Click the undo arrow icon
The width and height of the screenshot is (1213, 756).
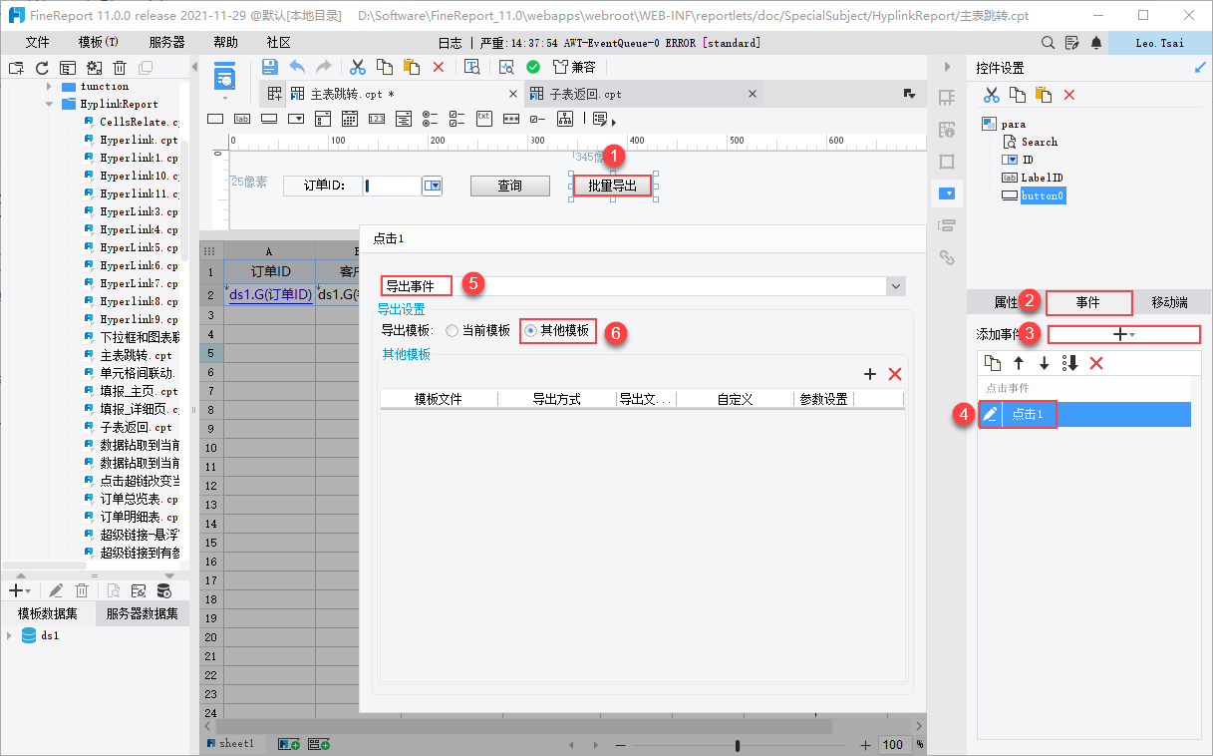[297, 67]
